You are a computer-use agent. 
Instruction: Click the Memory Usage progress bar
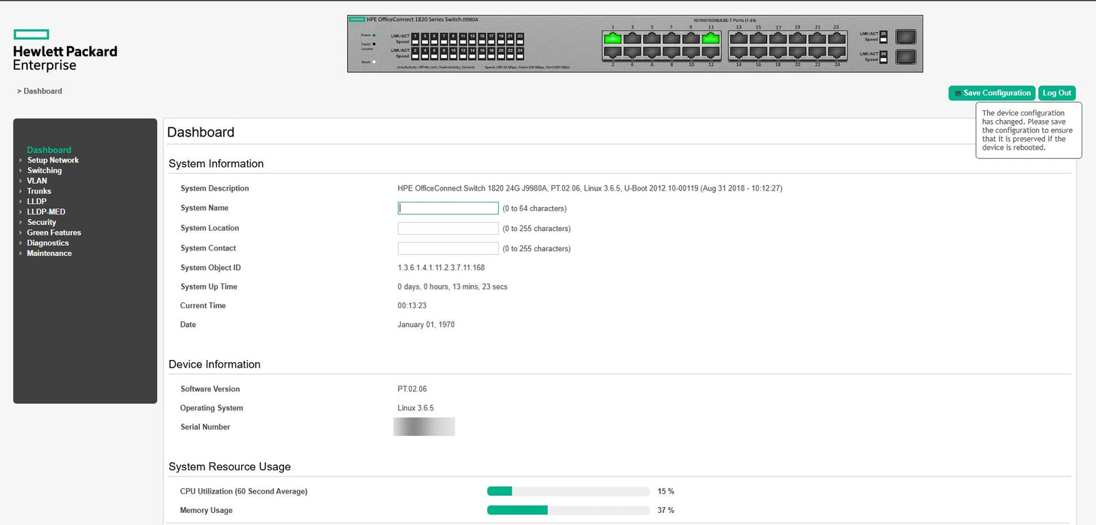coord(569,510)
